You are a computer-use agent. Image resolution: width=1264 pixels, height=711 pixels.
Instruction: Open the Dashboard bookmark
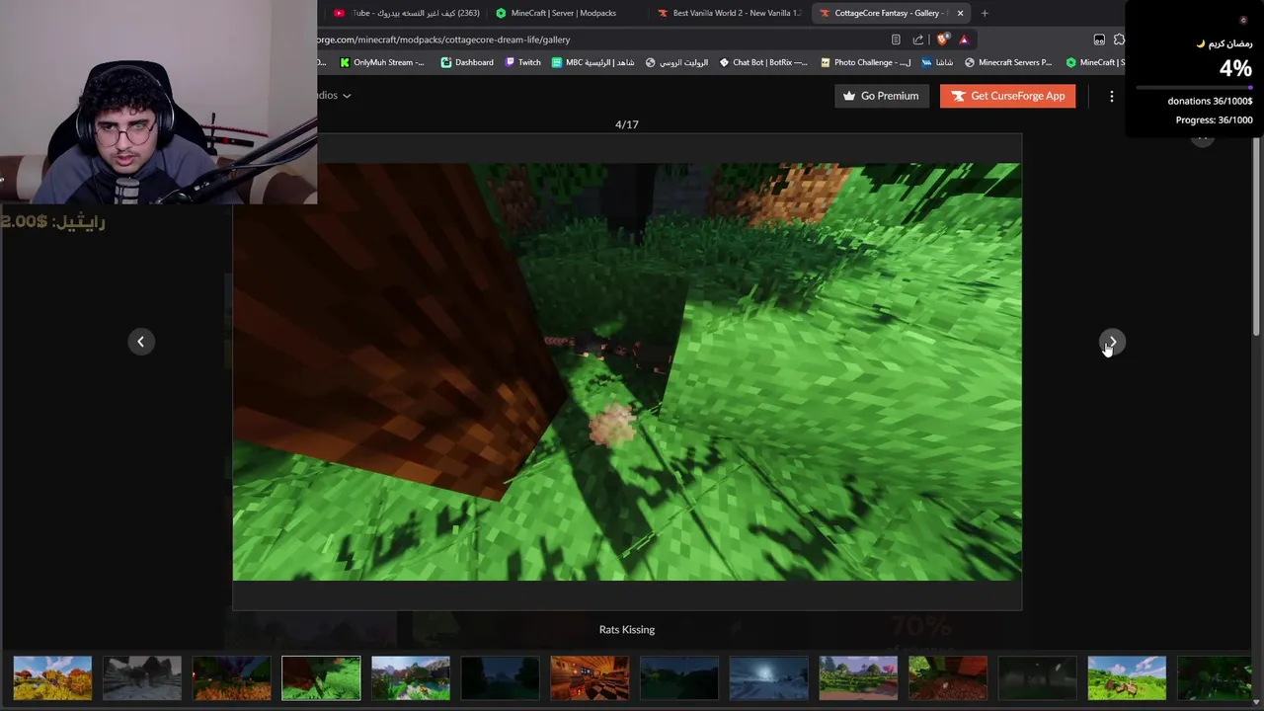pos(467,62)
